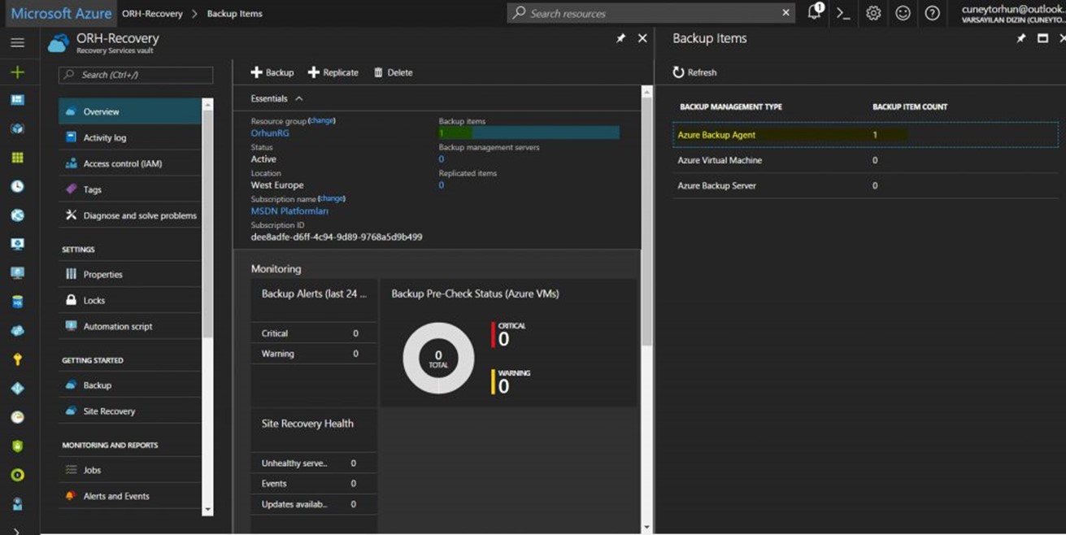Click the Critical row in Backup Alerts
This screenshot has width=1066, height=535.
[x=313, y=333]
